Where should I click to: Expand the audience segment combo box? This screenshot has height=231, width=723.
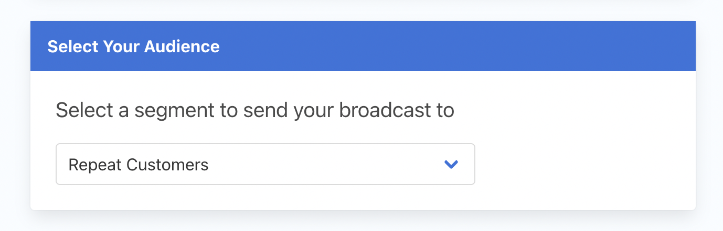click(x=265, y=164)
